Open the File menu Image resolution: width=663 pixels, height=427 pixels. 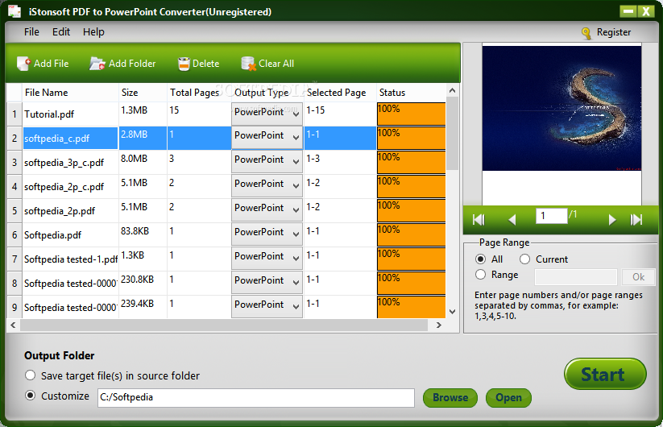click(31, 32)
